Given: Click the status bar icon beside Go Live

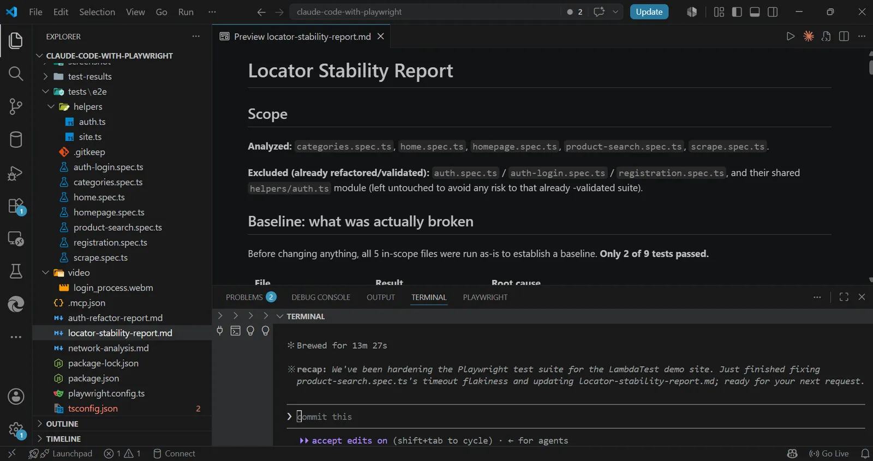Looking at the screenshot, I should coord(792,453).
